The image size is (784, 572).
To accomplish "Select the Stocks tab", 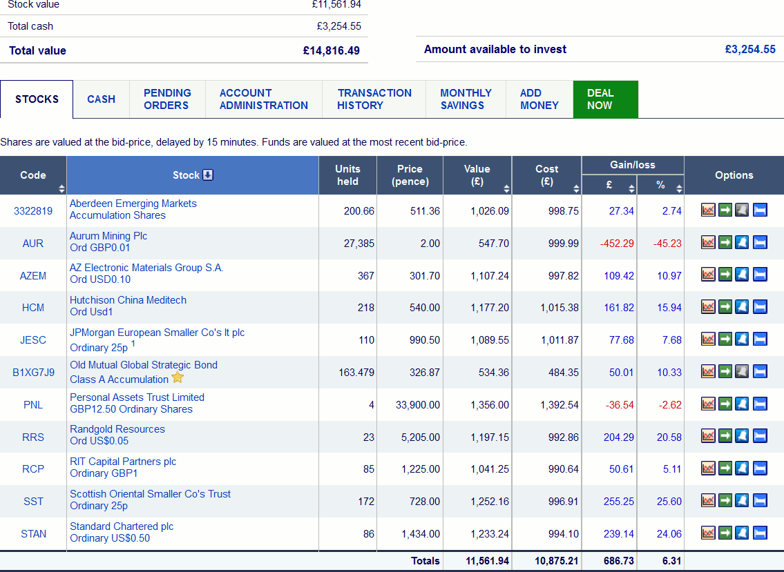I will click(x=37, y=99).
